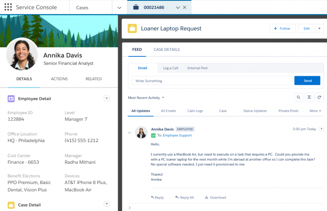
Task: Select the Internal Post tab
Action: pyautogui.click(x=197, y=68)
